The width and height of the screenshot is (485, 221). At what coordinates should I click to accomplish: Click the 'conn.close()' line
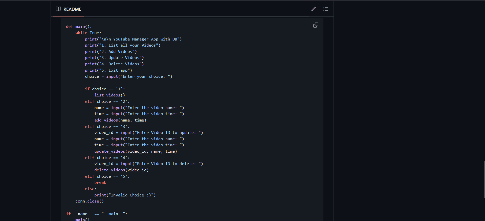coord(90,201)
